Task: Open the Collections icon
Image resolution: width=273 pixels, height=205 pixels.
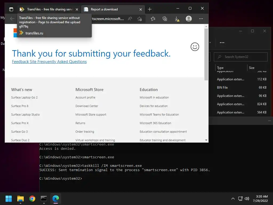Action: click(x=165, y=19)
